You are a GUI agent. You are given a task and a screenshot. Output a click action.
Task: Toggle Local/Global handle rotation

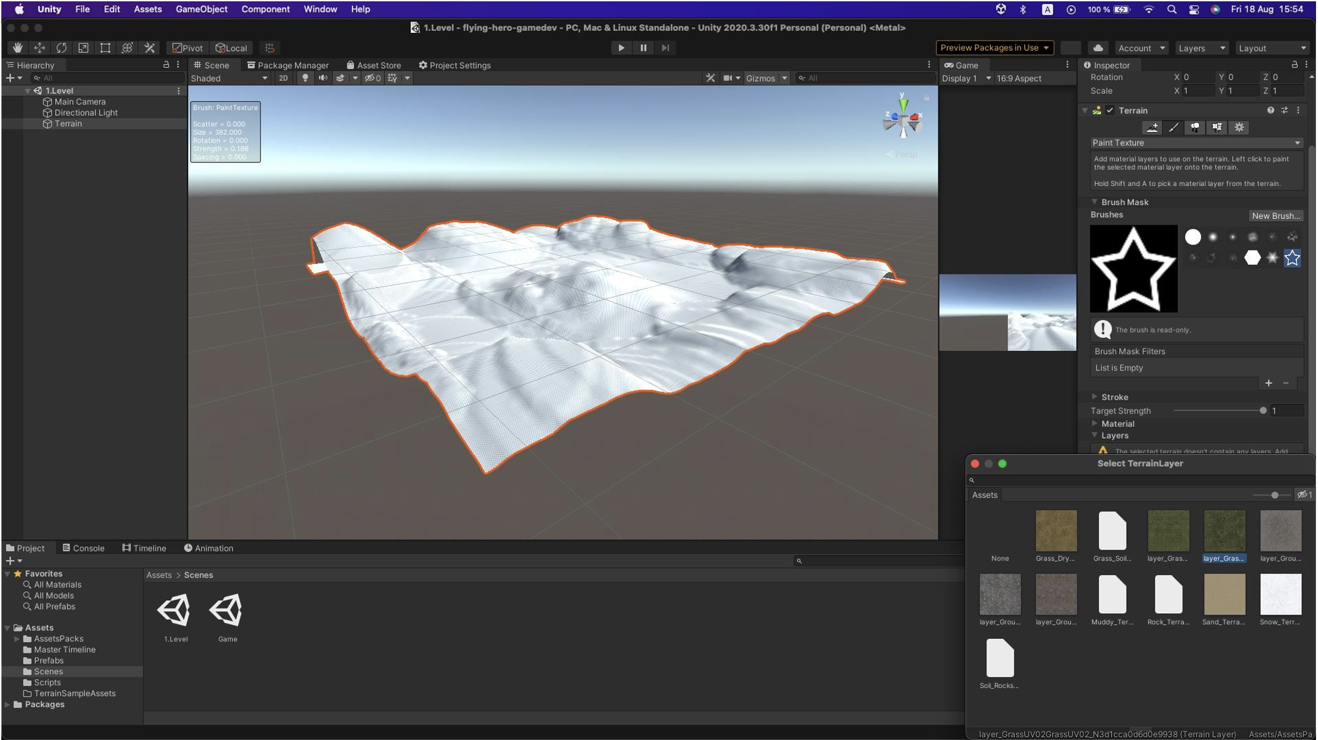[x=232, y=48]
